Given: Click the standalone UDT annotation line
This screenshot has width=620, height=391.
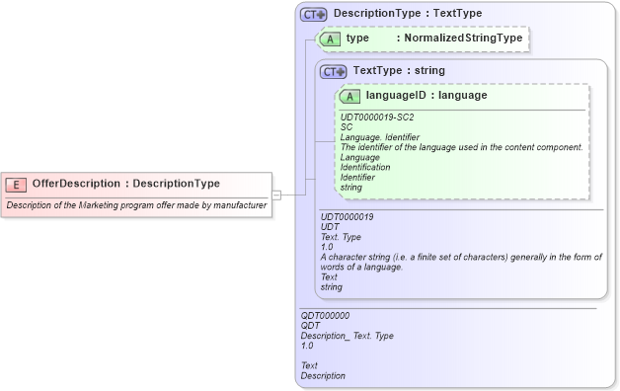Looking at the screenshot, I should (x=330, y=227).
